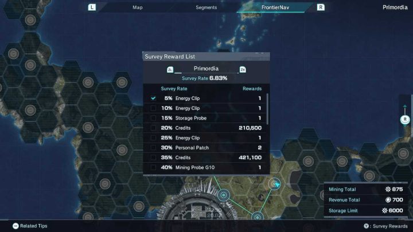The height and width of the screenshot is (232, 413).
Task: Select the FrontierNav tab
Action: (x=275, y=7)
